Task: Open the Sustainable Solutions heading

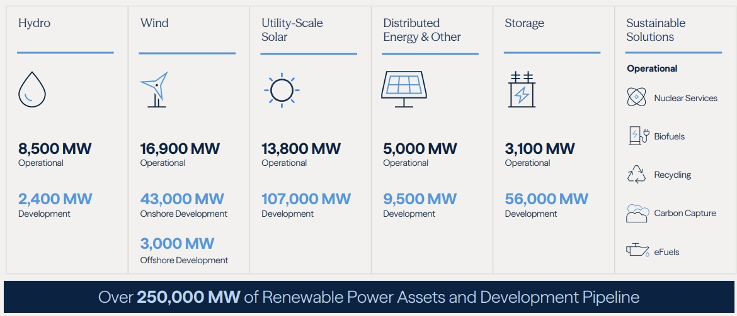Action: [x=656, y=30]
